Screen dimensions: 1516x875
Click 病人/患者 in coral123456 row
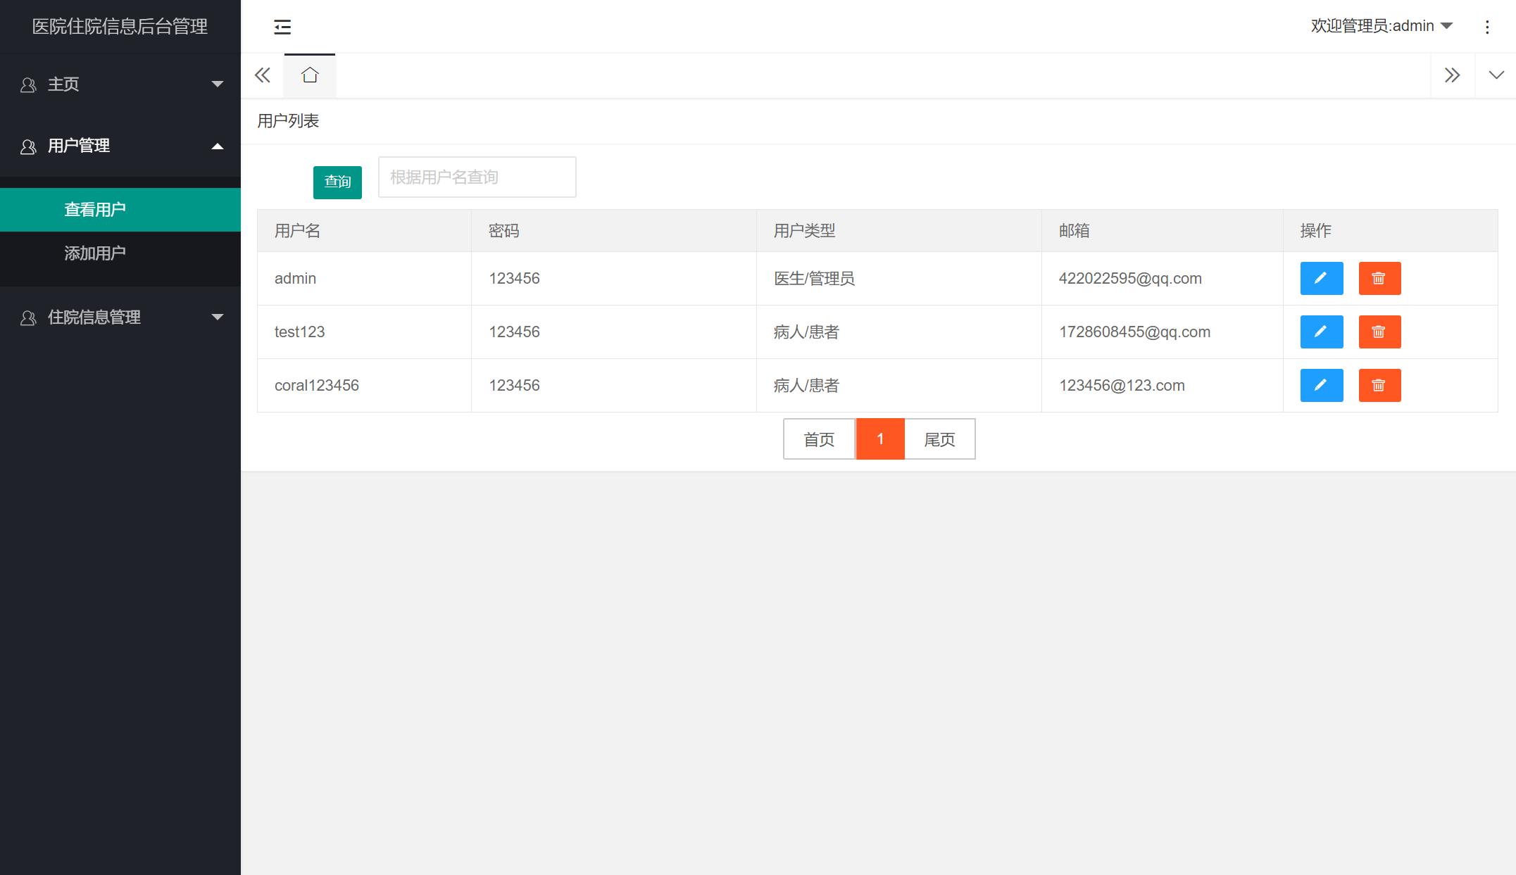point(807,386)
